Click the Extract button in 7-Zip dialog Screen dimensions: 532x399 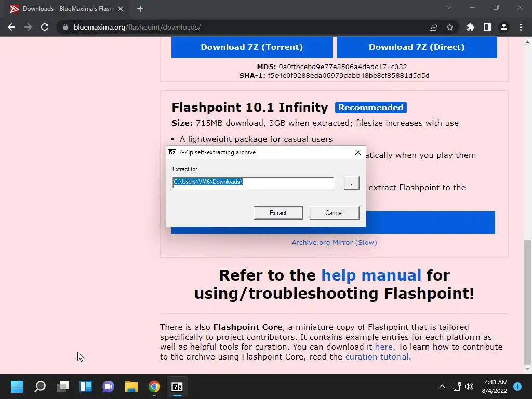[278, 212]
